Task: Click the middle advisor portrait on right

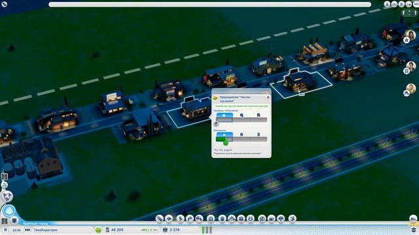Action: coord(410,67)
